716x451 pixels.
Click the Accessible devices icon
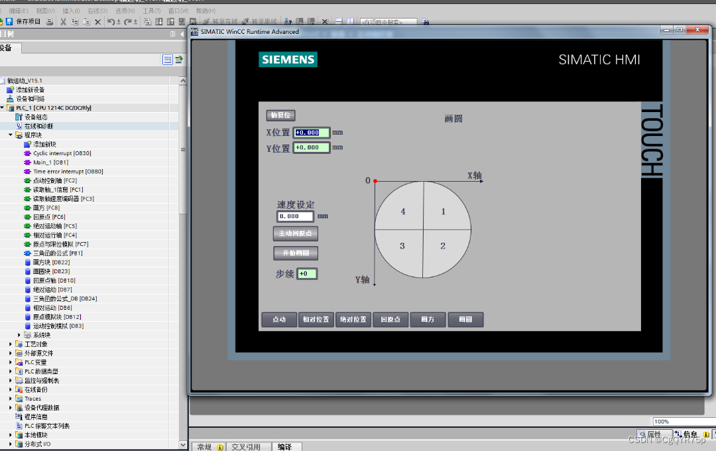point(288,21)
